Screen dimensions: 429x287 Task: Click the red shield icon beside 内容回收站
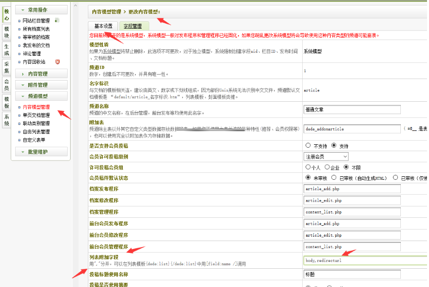[57, 62]
